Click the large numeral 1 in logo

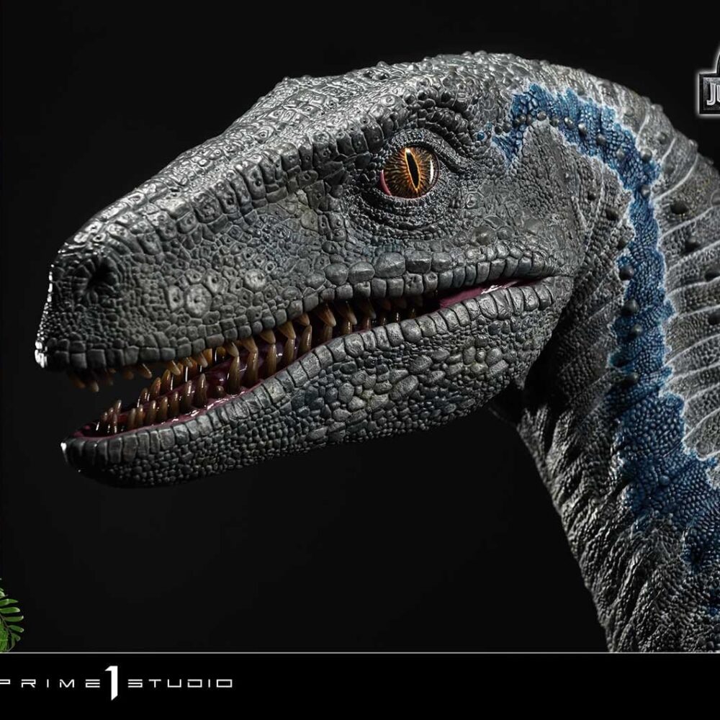coord(112,682)
